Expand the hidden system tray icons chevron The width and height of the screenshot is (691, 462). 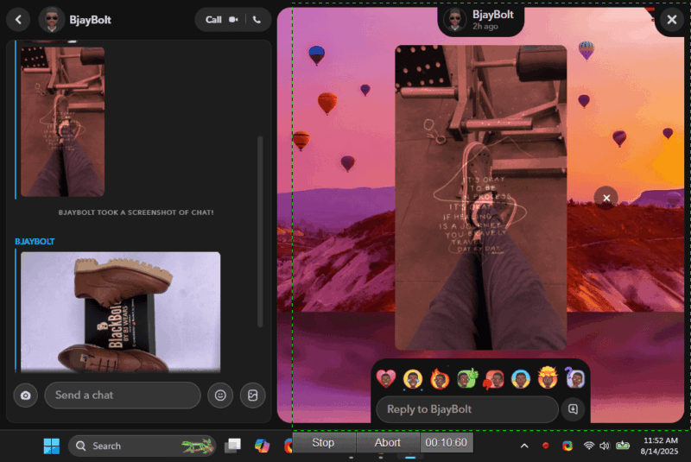tap(524, 446)
